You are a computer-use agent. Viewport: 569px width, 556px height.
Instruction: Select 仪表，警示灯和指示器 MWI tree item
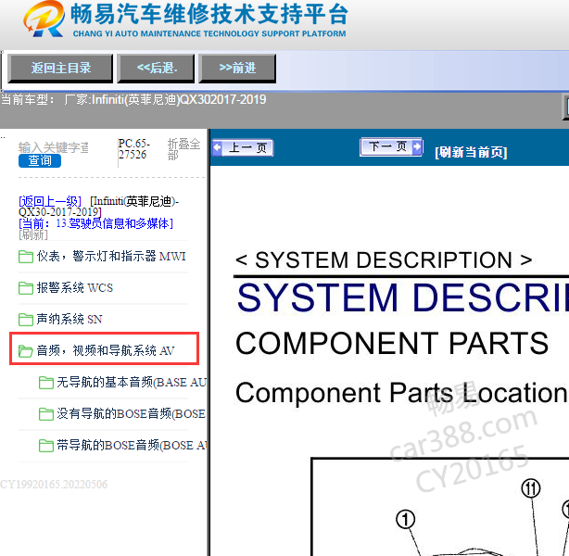tap(110, 257)
